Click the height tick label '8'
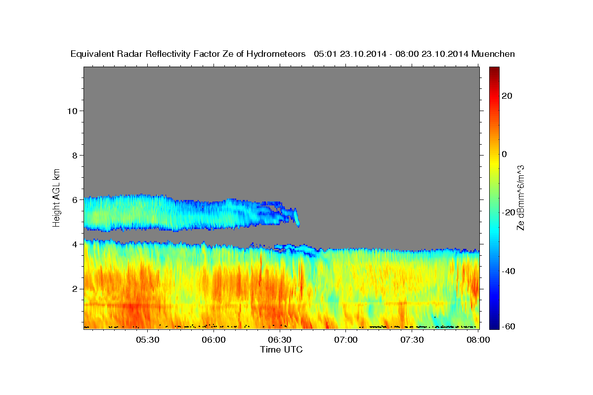This screenshot has width=593, height=395. click(74, 155)
